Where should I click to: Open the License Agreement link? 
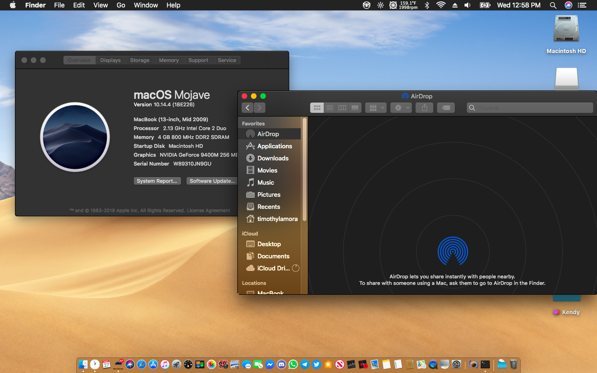point(208,210)
